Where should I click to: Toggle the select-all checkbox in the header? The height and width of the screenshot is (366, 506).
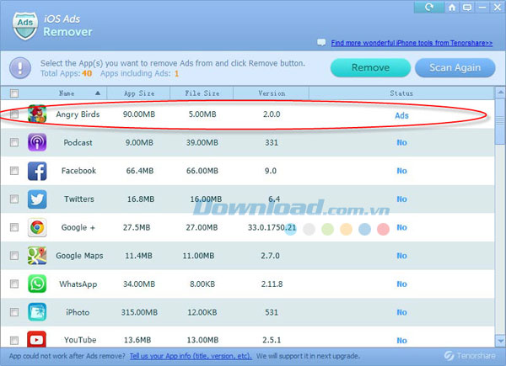coord(14,93)
